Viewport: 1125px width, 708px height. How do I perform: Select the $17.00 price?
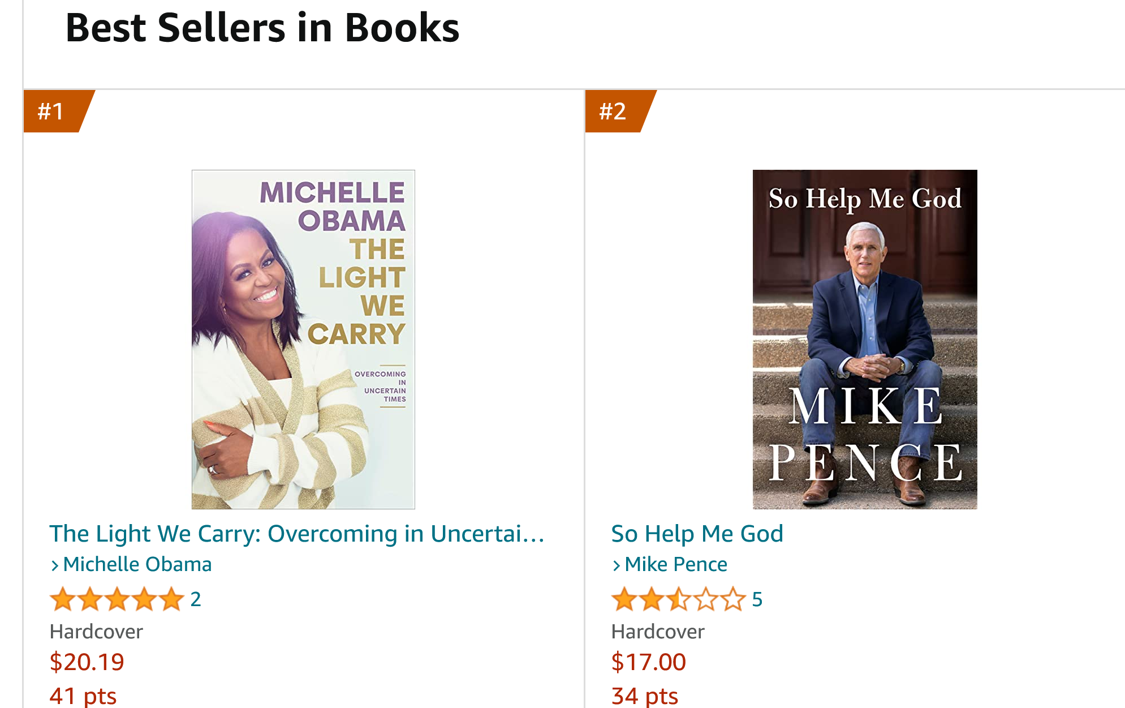(x=648, y=662)
